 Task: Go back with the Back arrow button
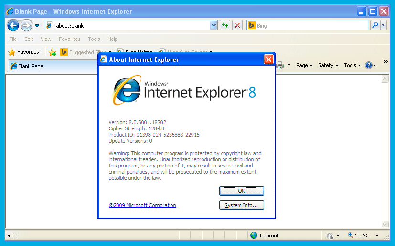pyautogui.click(x=13, y=25)
